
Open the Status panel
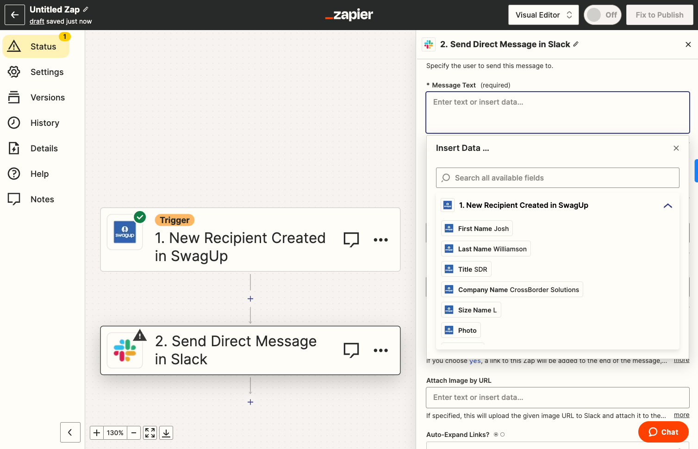[x=36, y=46]
